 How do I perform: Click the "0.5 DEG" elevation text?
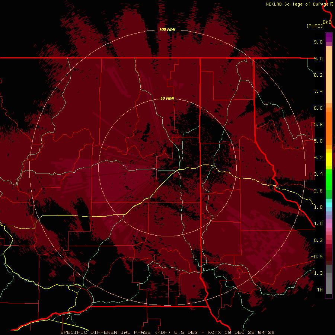pyautogui.click(x=186, y=332)
